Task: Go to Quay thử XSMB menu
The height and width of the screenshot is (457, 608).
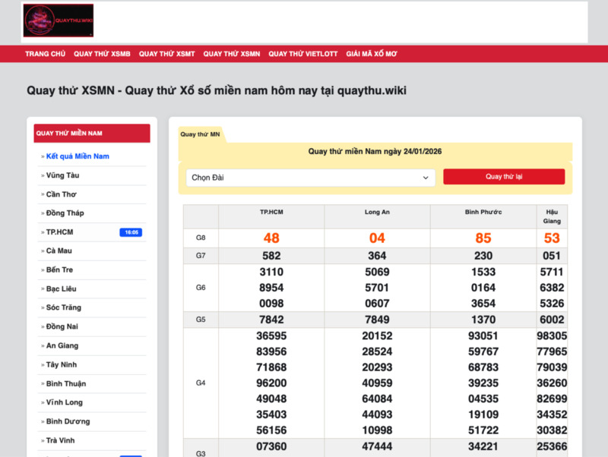Action: [x=102, y=54]
